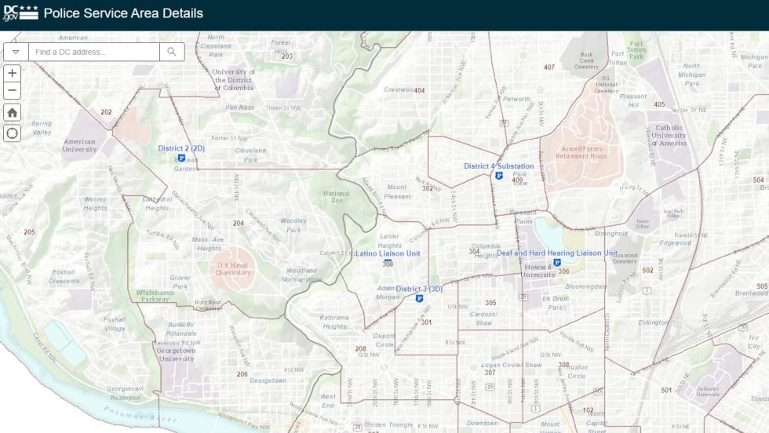Select the District 2 (2D) police marker
This screenshot has width=769, height=433.
coord(181,158)
